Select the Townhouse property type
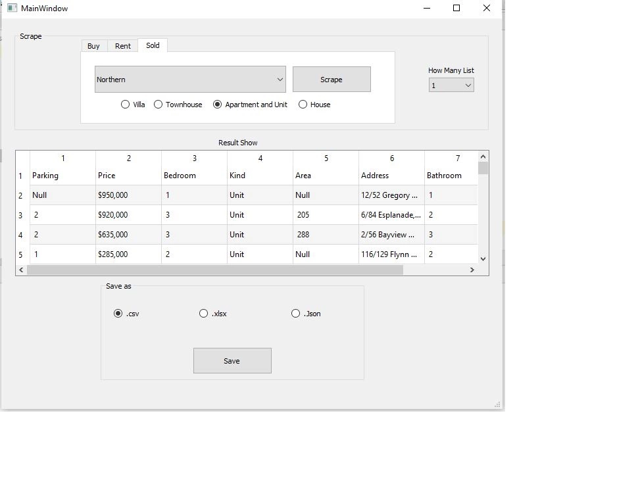This screenshot has height=501, width=638. (x=158, y=105)
